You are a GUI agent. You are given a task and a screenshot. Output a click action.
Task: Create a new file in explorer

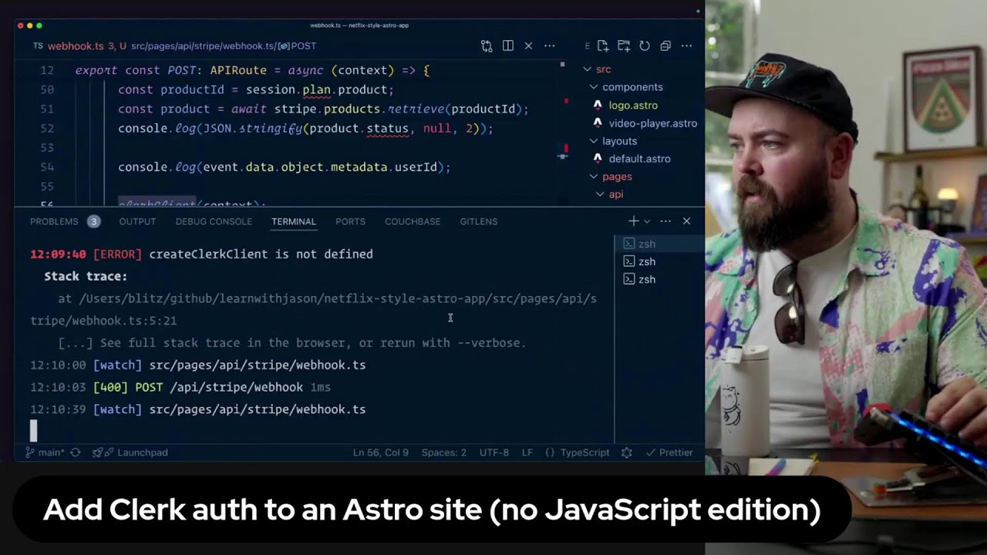[603, 46]
